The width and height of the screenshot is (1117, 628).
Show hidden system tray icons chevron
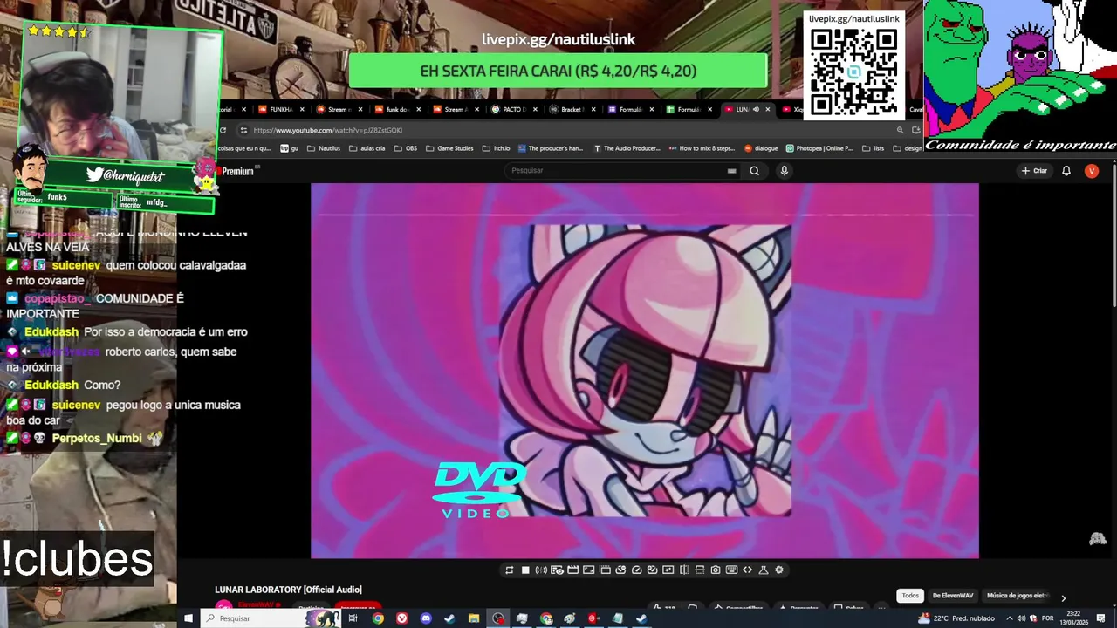tap(1010, 618)
